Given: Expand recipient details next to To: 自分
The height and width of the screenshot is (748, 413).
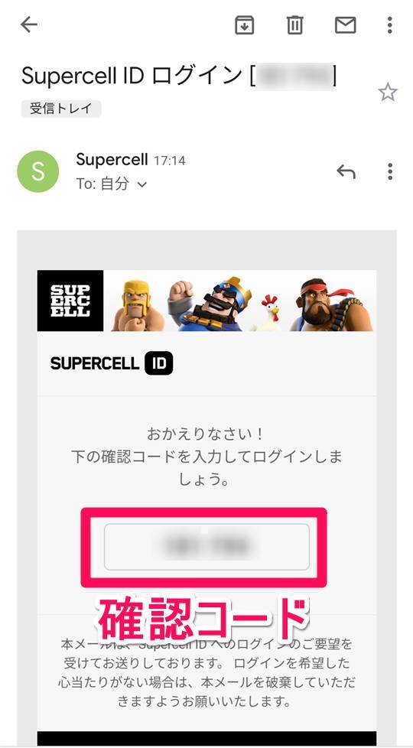Looking at the screenshot, I should tap(142, 184).
